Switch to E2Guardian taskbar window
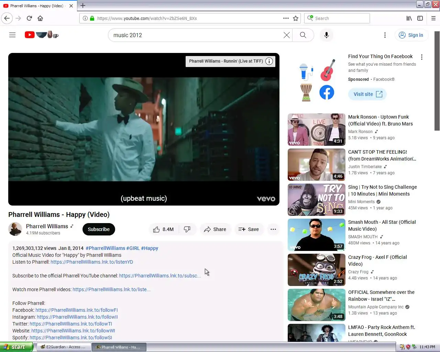The height and width of the screenshot is (352, 440). pos(64,347)
